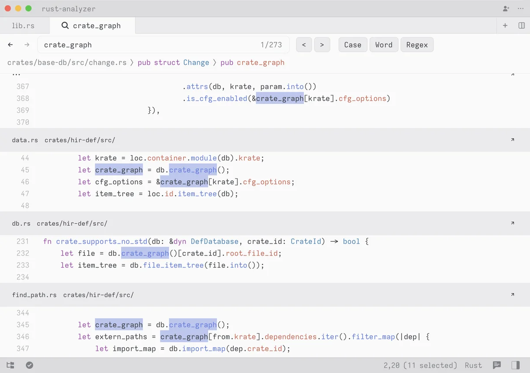Open the Rust language selector in the status bar
The width and height of the screenshot is (530, 373).
473,365
